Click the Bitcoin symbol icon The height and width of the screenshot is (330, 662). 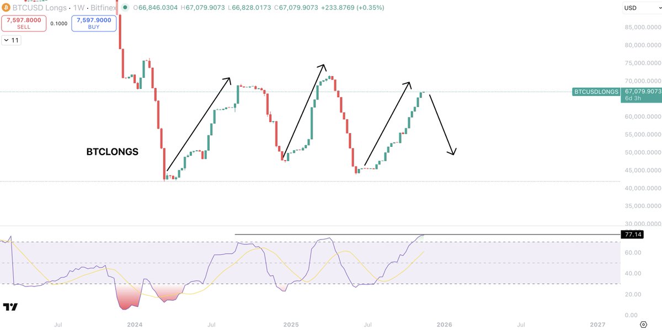[6, 8]
